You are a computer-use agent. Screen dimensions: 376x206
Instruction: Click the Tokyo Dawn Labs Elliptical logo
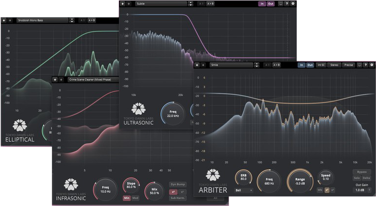pyautogui.click(x=20, y=131)
